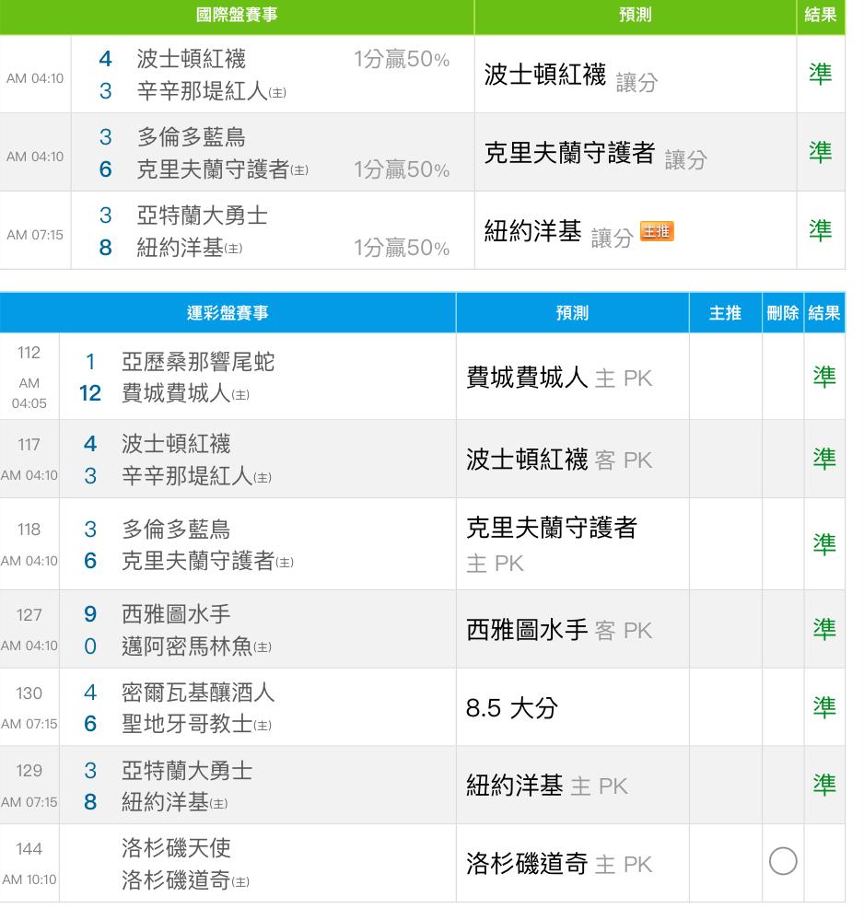864x920 pixels.
Task: Click the 準 result in 紐約洋基 讓分 row
Action: [x=820, y=230]
